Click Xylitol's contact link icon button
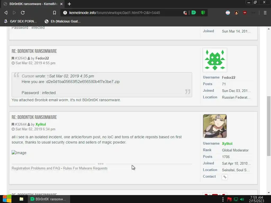 click(225, 177)
